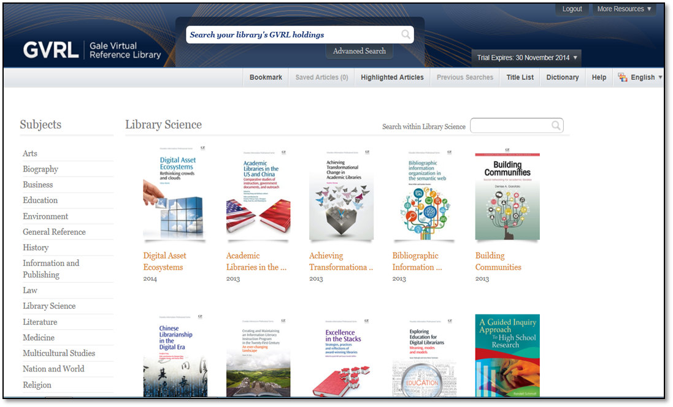Select the Multicultural Studies subject
The height and width of the screenshot is (407, 673).
(x=59, y=353)
